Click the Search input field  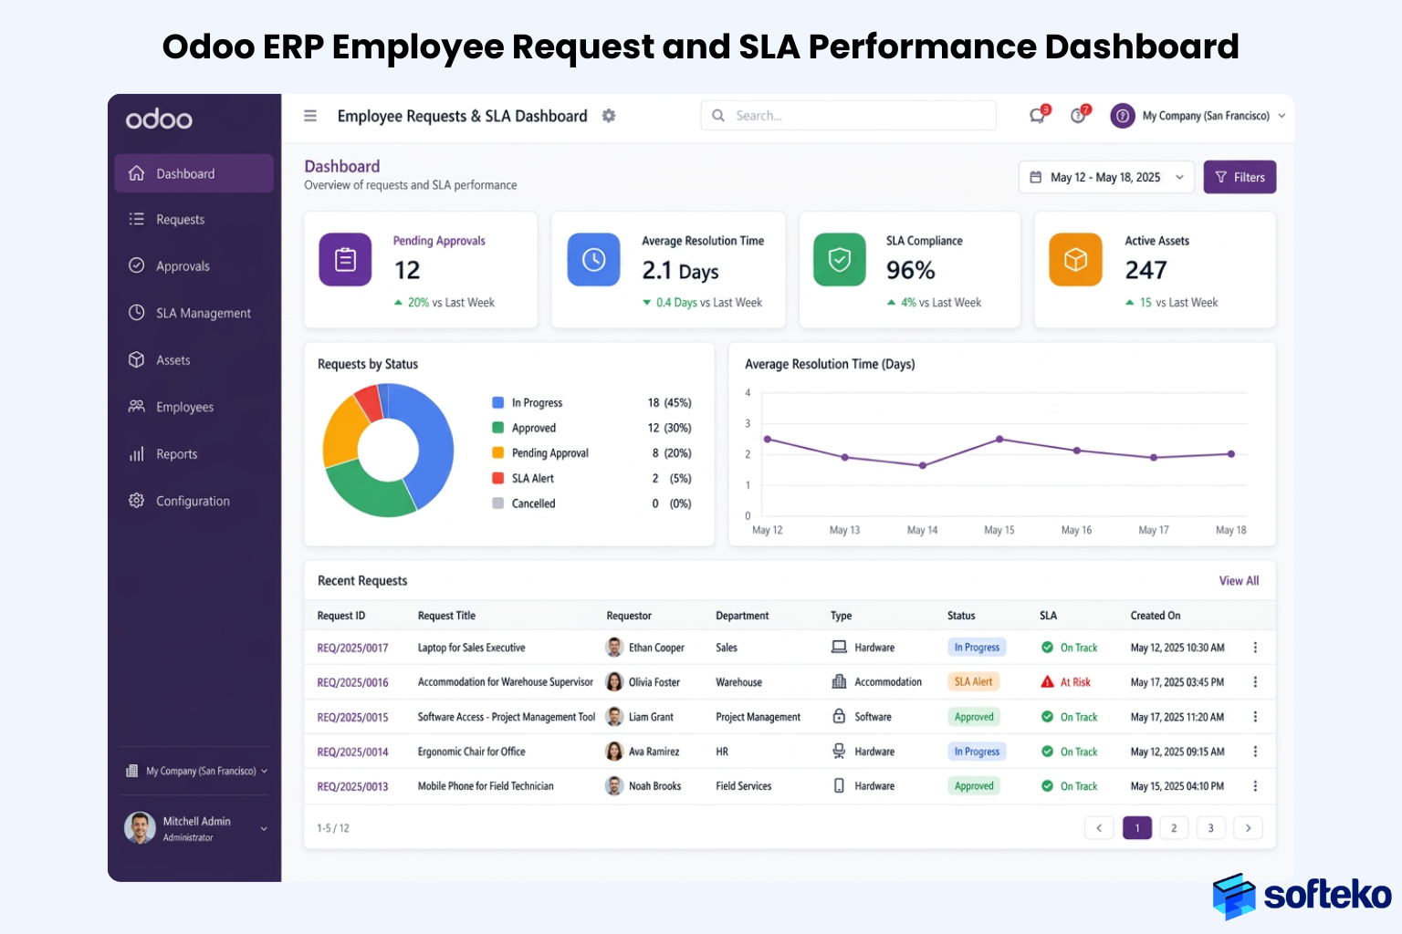(849, 116)
